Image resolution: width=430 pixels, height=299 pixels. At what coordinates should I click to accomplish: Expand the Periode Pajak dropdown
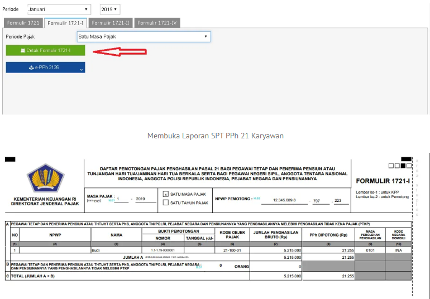143,37
